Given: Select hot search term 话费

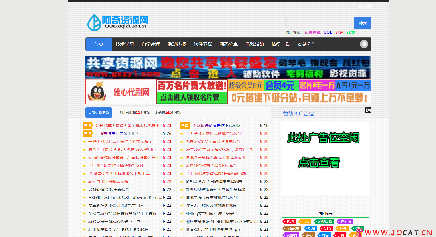Looking at the screenshot, I should click(x=351, y=32).
